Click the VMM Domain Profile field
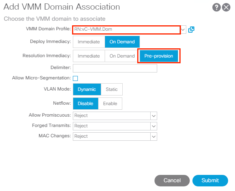Screen dimensions: 235x191 tap(126, 30)
